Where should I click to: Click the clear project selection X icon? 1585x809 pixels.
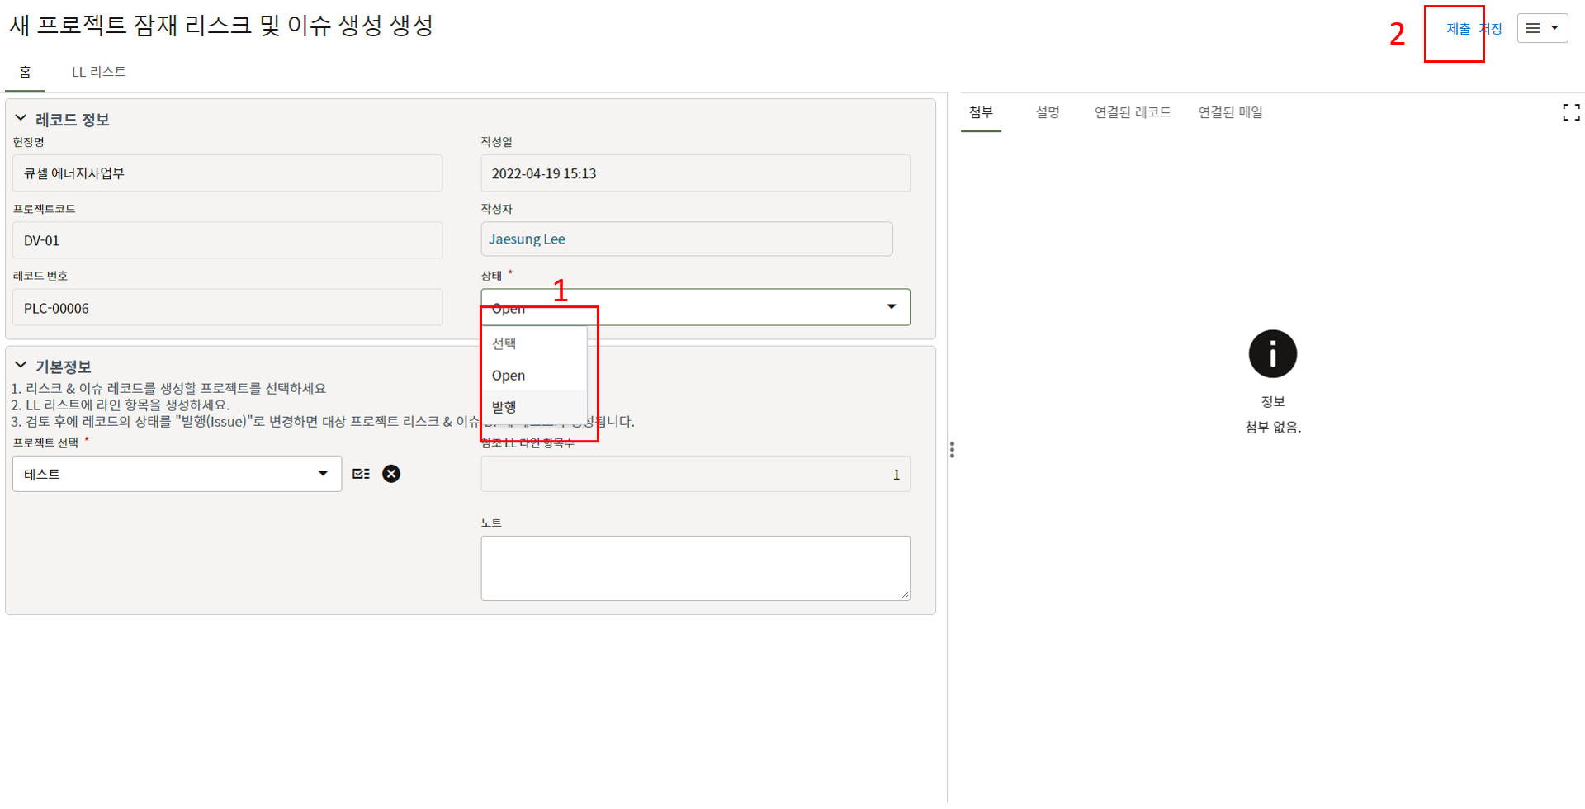pyautogui.click(x=391, y=474)
